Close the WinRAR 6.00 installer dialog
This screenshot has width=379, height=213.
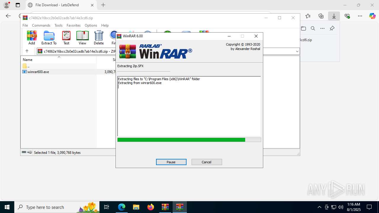(x=256, y=36)
